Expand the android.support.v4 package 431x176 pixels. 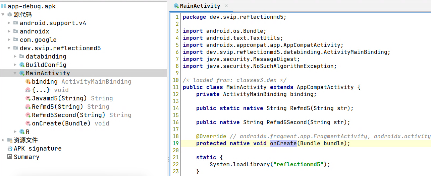(9, 23)
